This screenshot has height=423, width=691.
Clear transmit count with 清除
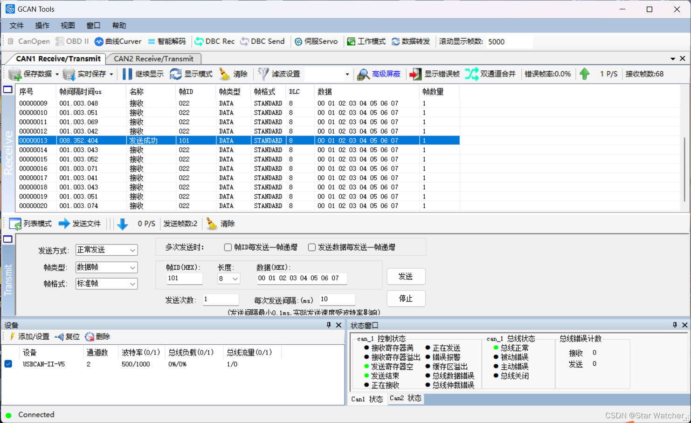click(221, 224)
